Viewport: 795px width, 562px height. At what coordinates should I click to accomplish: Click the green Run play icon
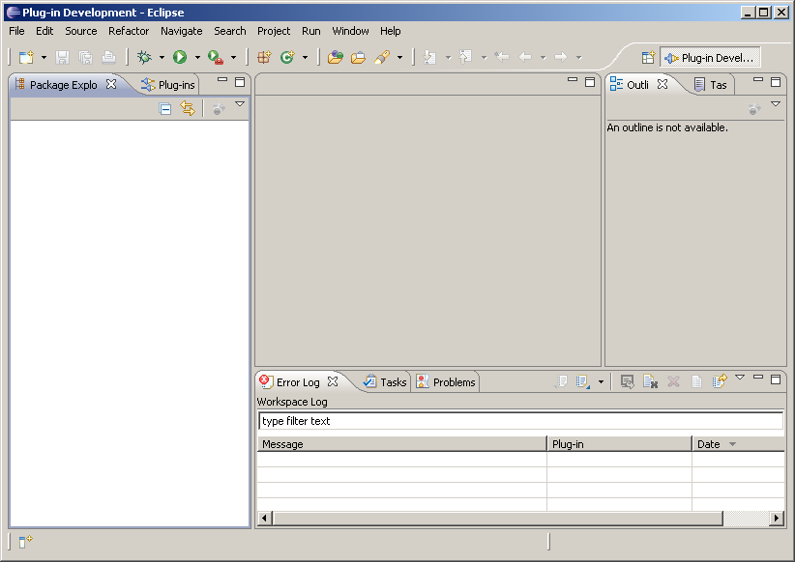point(180,57)
